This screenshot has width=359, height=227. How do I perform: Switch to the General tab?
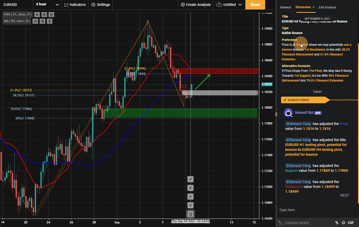click(x=285, y=7)
